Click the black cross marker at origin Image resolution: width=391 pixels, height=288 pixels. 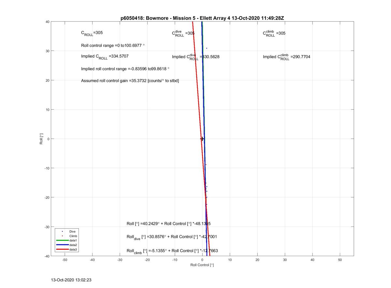pyautogui.click(x=202, y=139)
